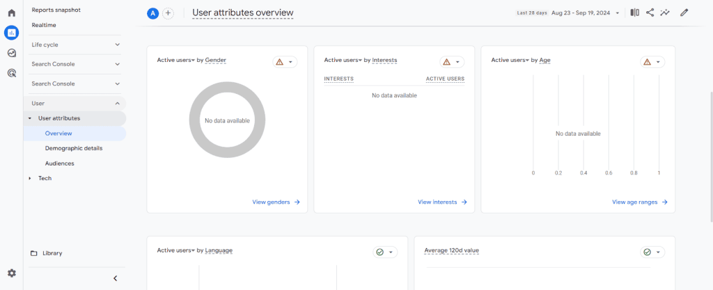Screen dimensions: 713x290
Task: Open Admin settings gear icon
Action: pos(11,273)
